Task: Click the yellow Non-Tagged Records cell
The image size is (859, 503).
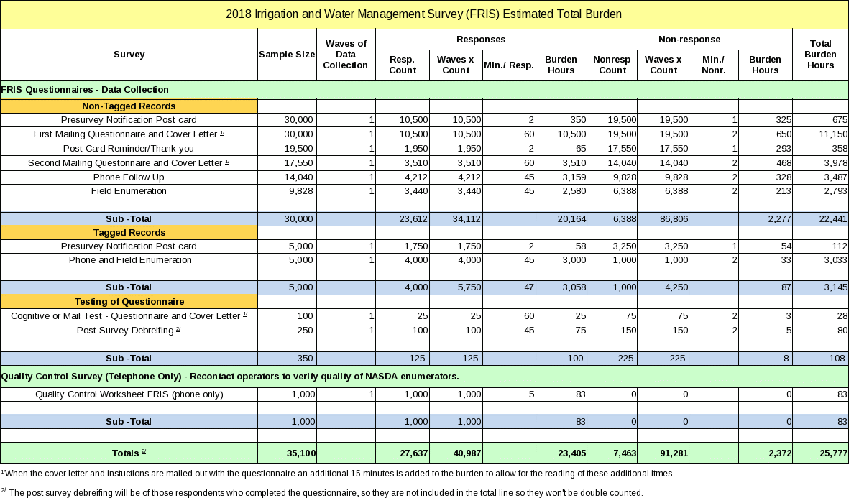Action: pos(129,106)
